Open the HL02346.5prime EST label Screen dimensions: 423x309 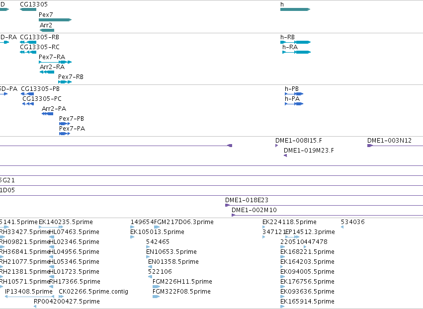pyautogui.click(x=75, y=242)
